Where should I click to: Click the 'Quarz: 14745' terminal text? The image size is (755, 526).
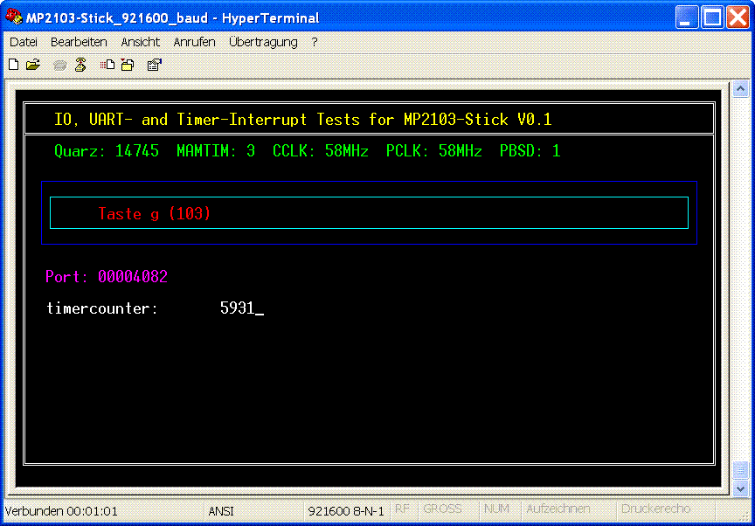tap(107, 151)
